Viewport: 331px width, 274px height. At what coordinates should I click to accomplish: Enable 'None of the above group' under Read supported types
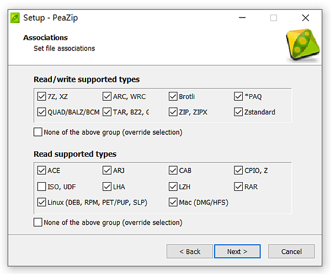[38, 222]
